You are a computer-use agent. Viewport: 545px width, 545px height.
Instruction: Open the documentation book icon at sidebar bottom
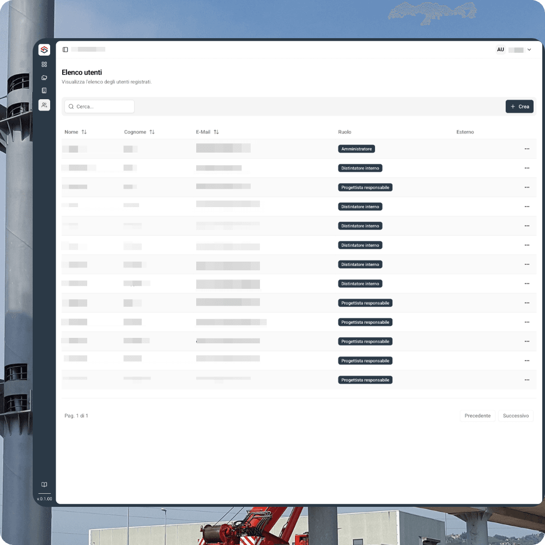[44, 485]
